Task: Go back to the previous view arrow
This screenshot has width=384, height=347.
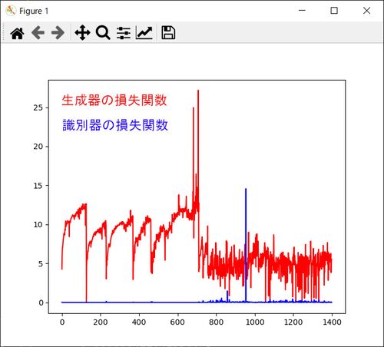Action: (38, 33)
